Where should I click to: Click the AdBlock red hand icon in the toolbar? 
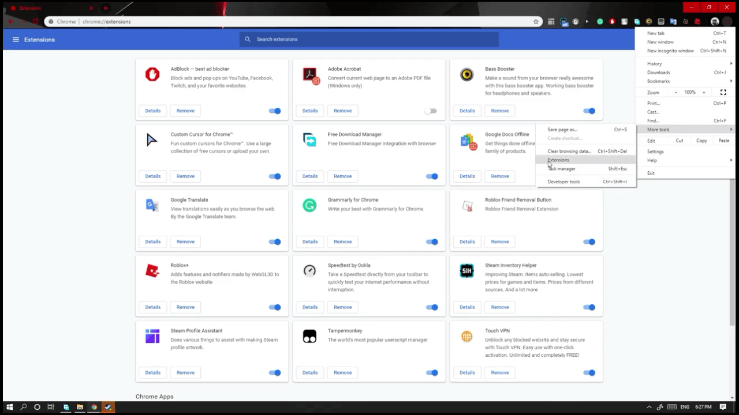[x=612, y=21]
